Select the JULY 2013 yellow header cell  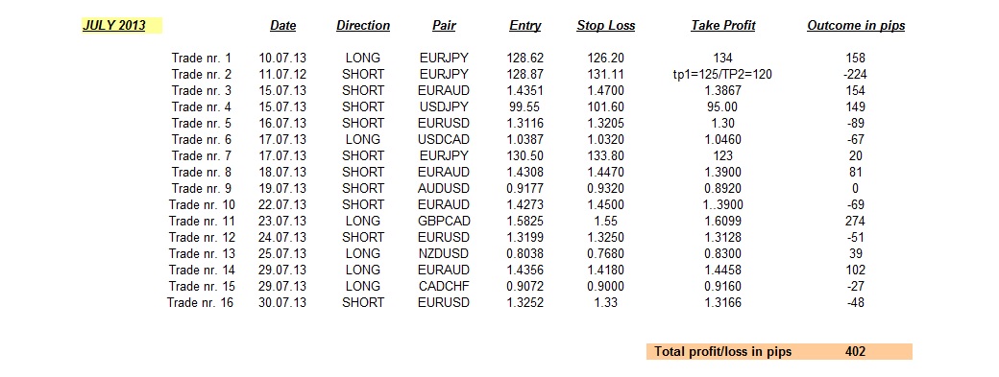[x=122, y=26]
